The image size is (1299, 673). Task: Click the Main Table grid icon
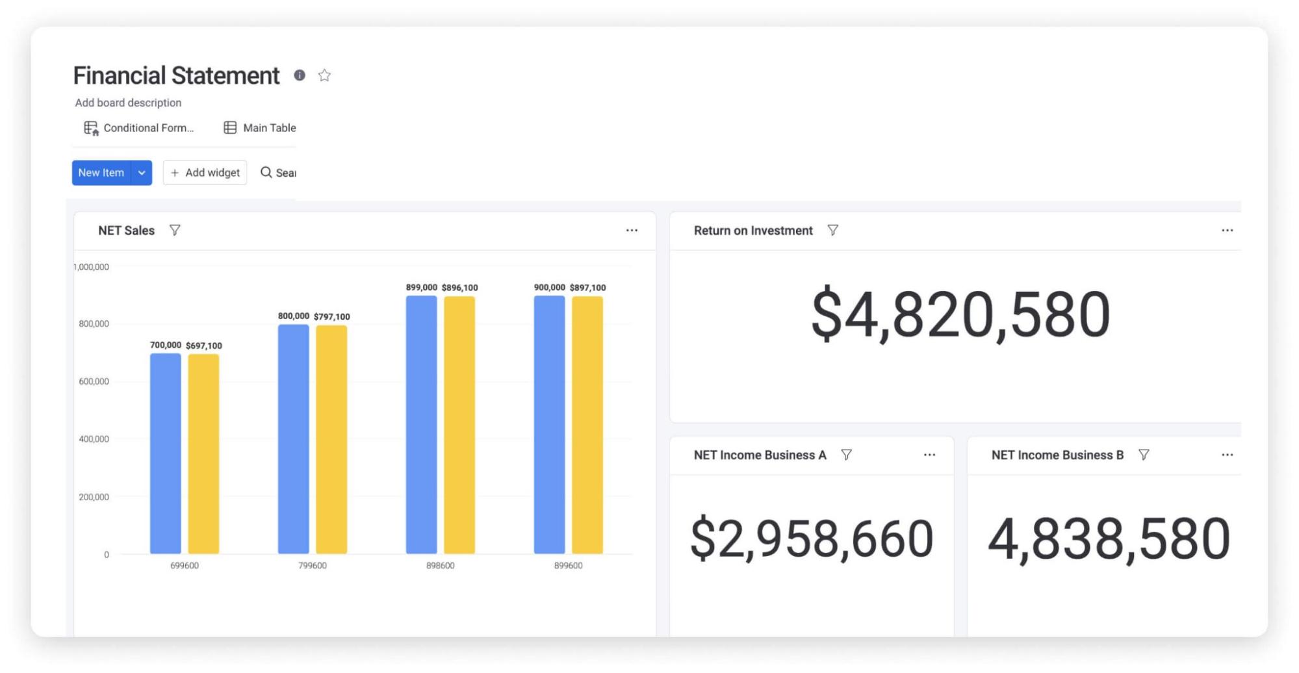(230, 127)
